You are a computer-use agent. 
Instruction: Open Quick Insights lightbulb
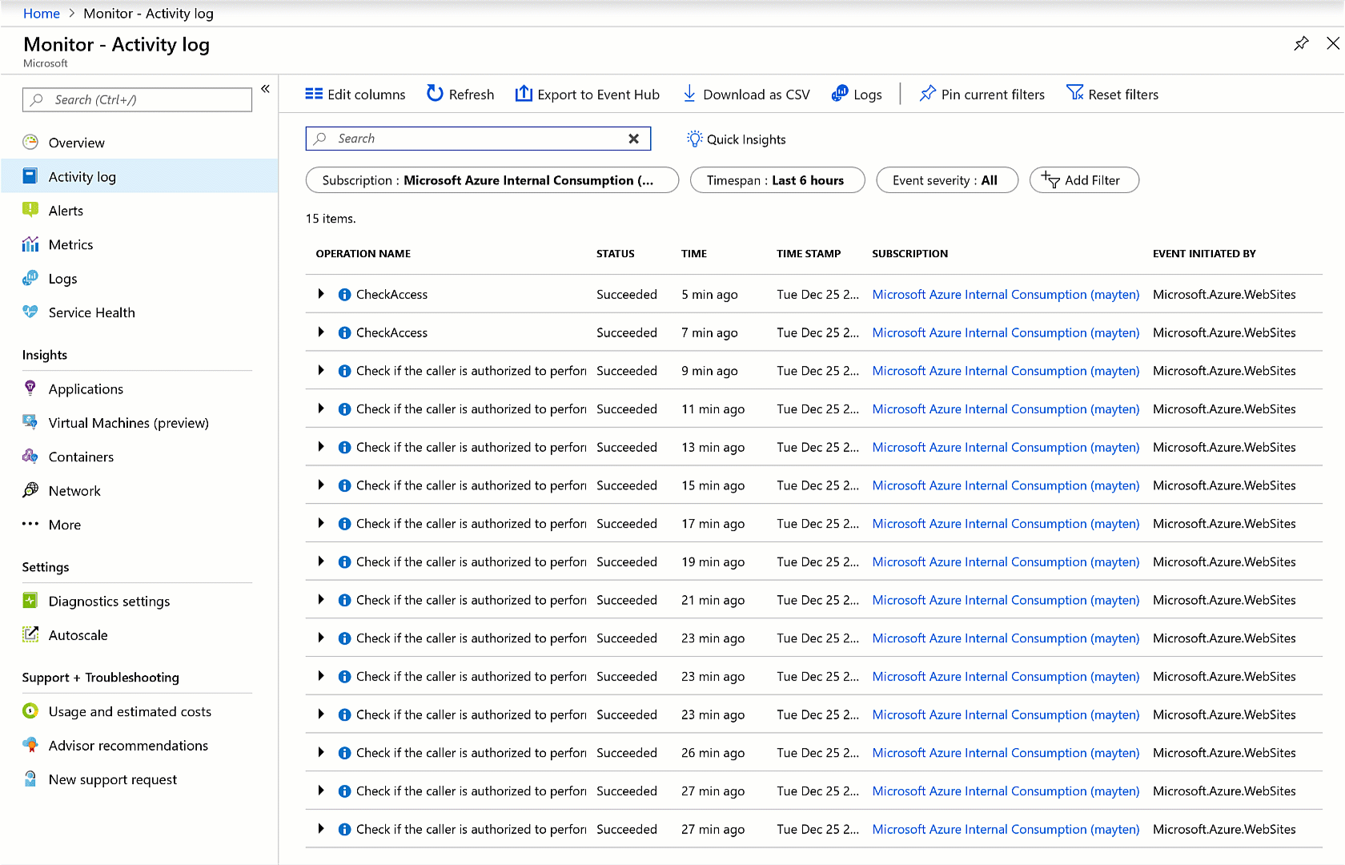[x=694, y=139]
